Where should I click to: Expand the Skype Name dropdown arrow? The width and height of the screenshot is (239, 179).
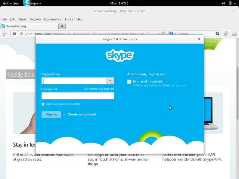coord(110,81)
